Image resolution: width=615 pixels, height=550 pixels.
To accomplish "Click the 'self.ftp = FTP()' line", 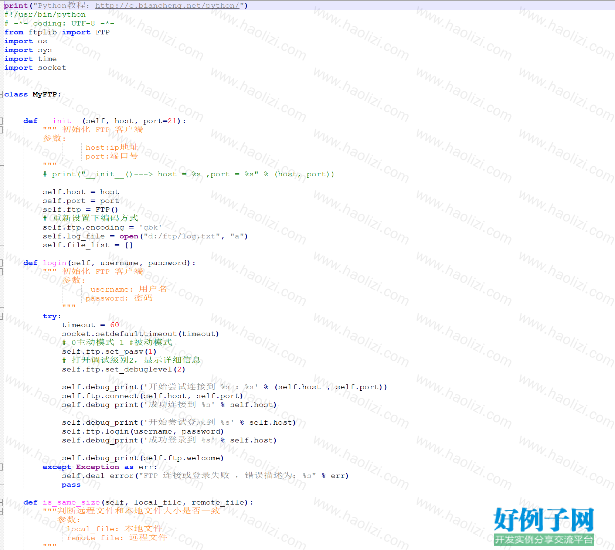I will [81, 210].
